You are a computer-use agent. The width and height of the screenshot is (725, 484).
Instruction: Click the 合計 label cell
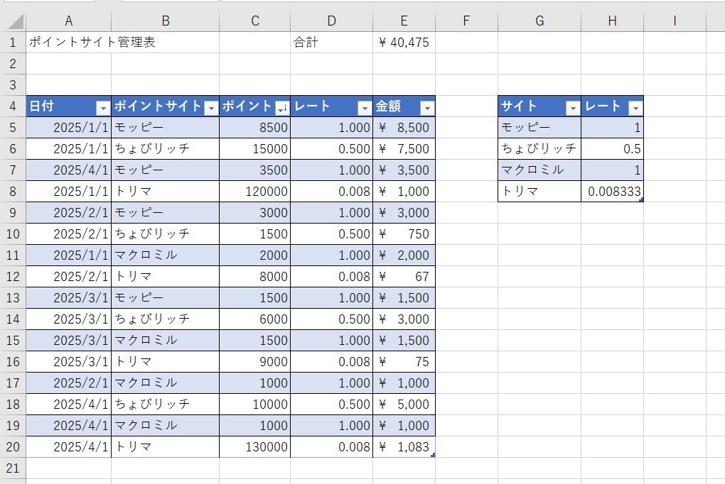click(331, 43)
